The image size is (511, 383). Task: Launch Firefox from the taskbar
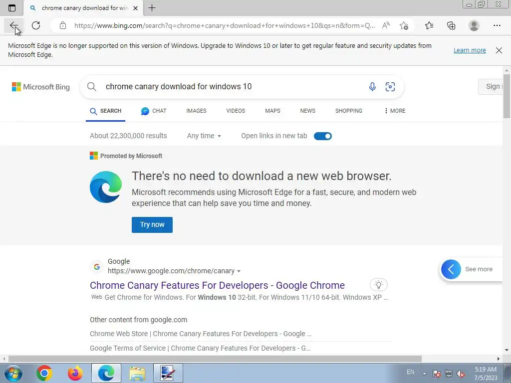[75, 373]
